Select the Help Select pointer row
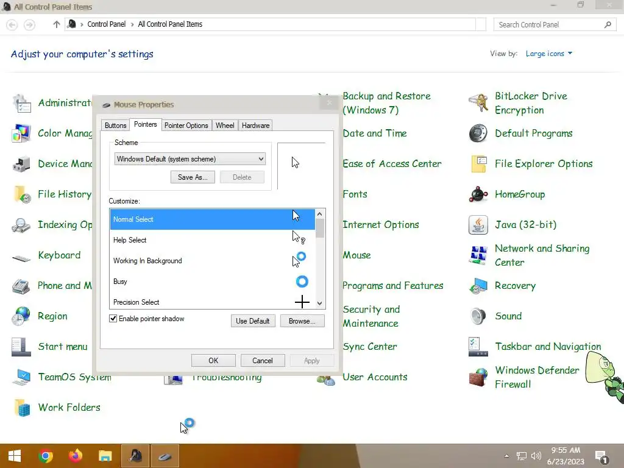 pyautogui.click(x=213, y=240)
